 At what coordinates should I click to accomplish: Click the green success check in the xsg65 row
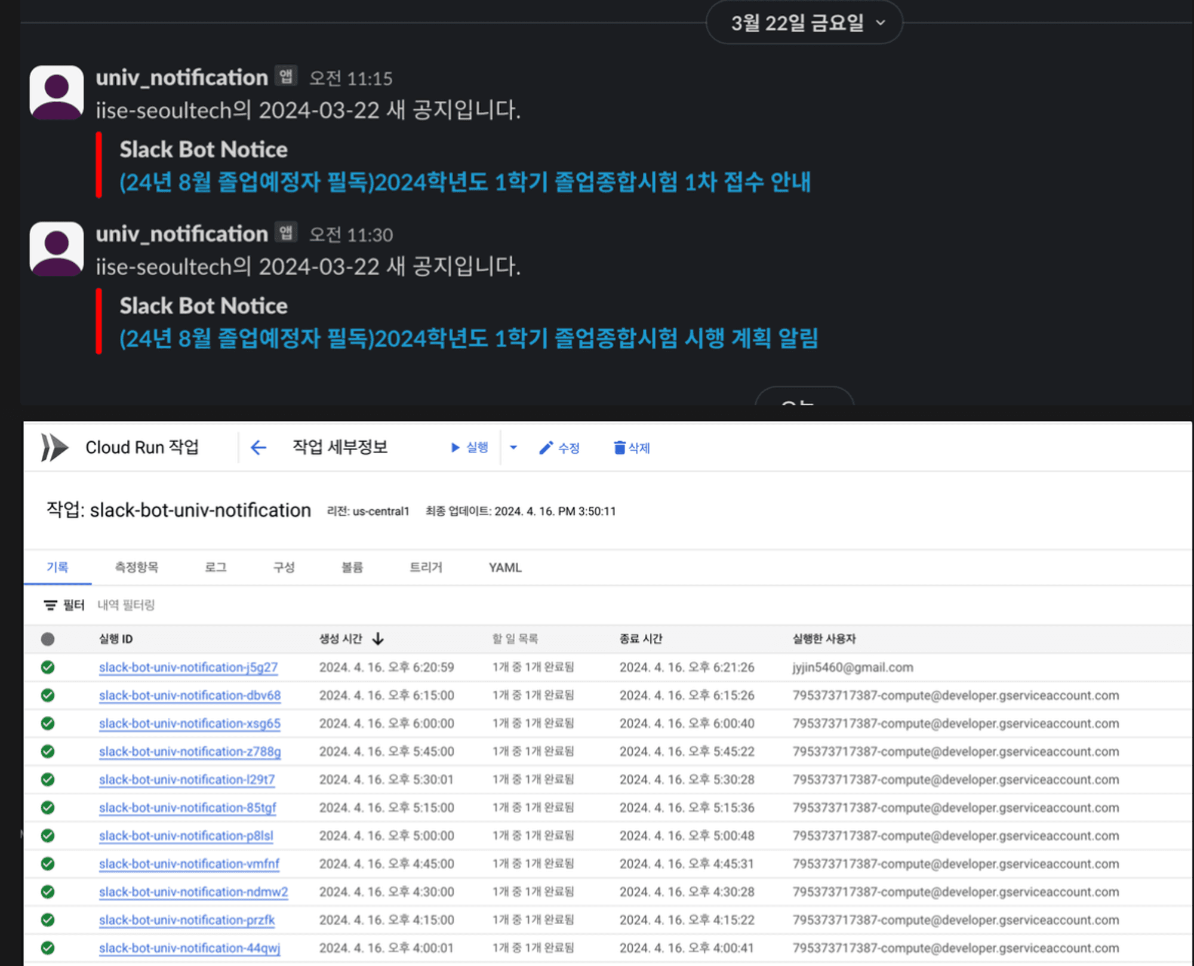[48, 724]
